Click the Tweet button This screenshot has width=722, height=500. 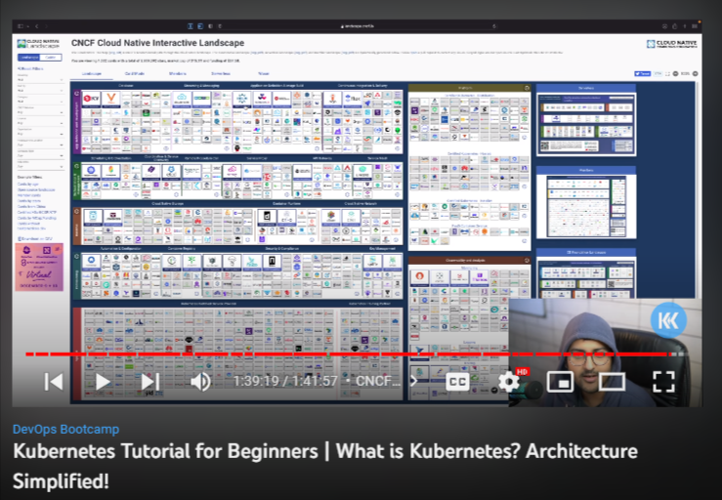642,73
